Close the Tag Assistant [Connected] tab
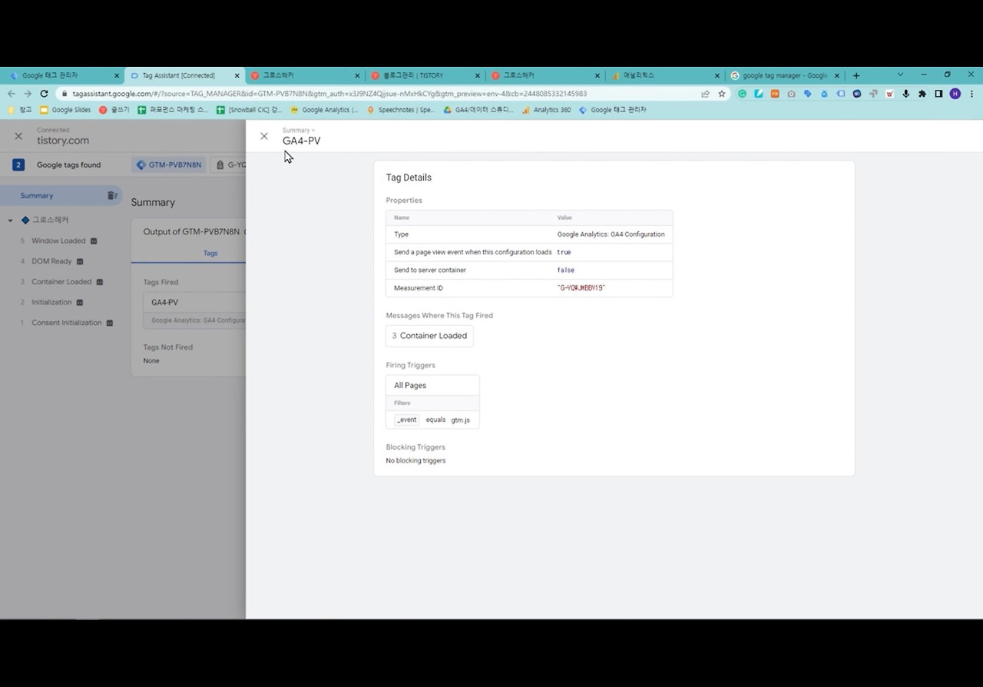983x687 pixels. 237,76
